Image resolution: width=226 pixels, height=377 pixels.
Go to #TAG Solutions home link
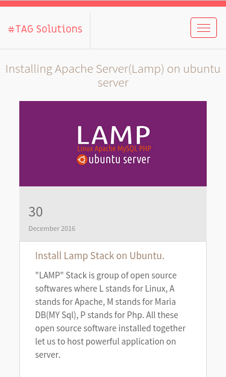(x=45, y=29)
